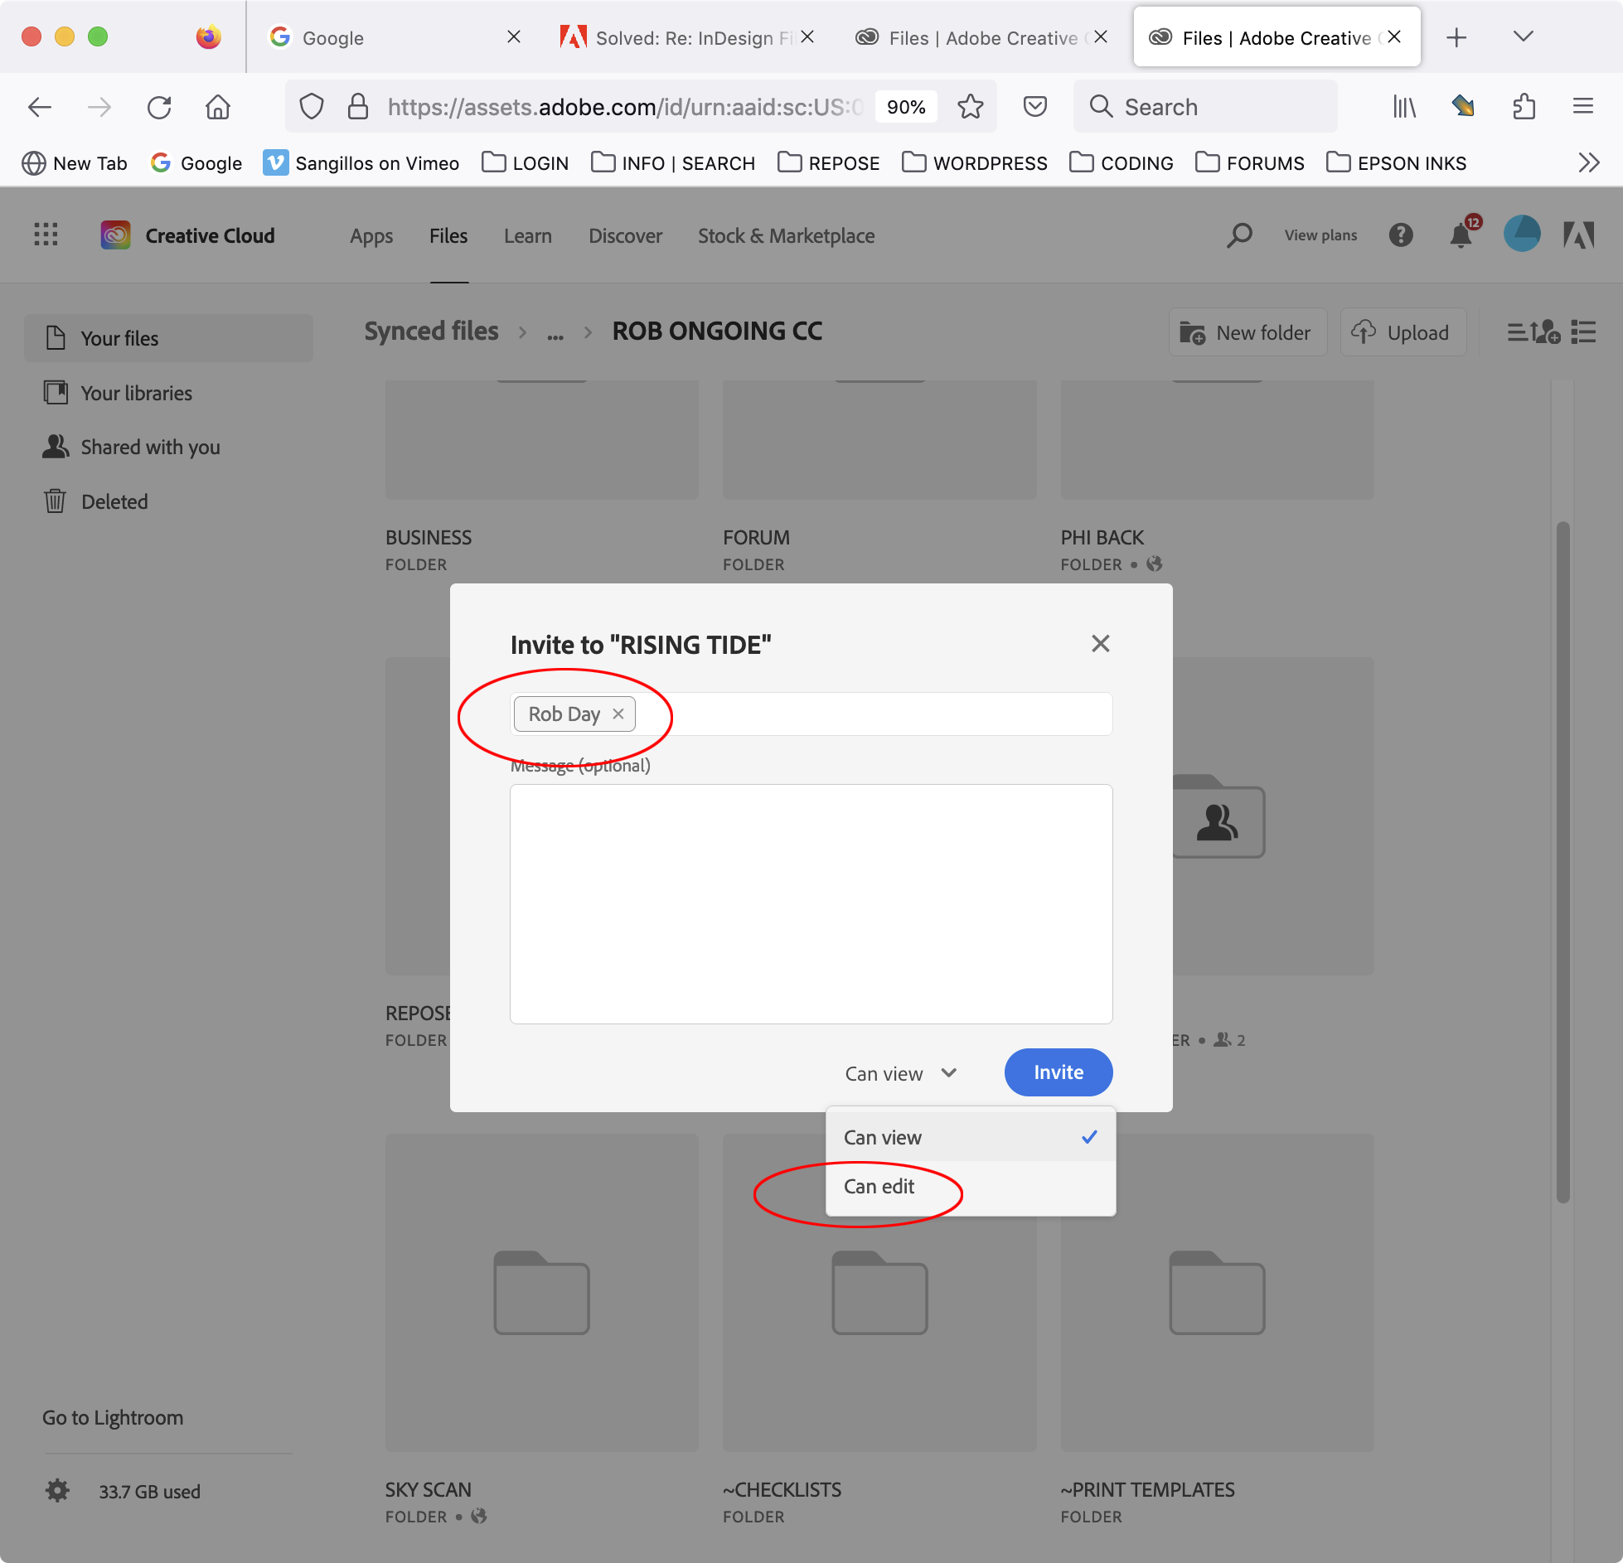Remove Rob Day from the invite field

[618, 714]
